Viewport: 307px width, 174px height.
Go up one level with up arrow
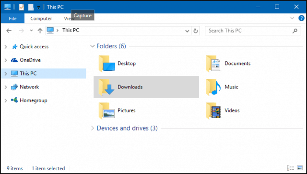click(x=40, y=31)
